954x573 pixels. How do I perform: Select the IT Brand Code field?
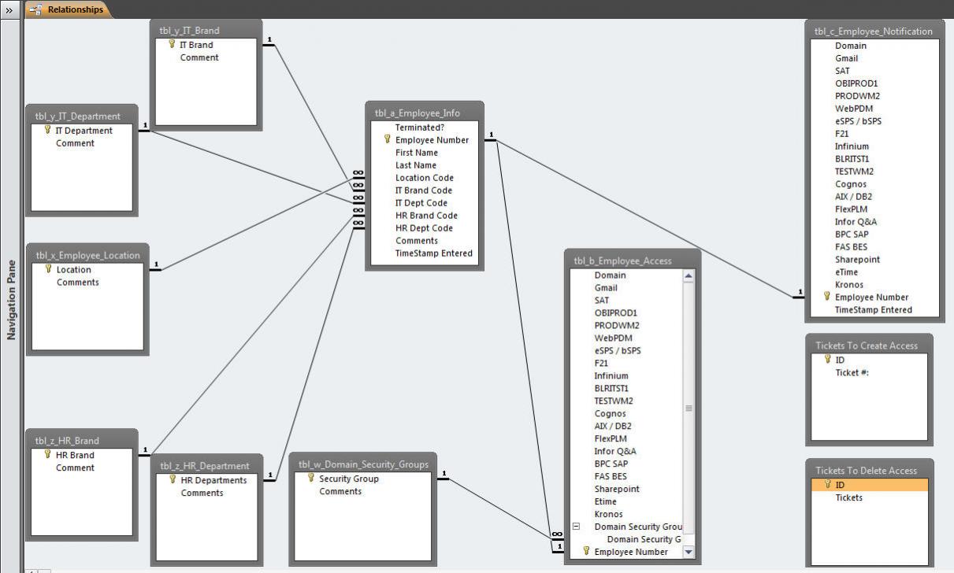[423, 190]
